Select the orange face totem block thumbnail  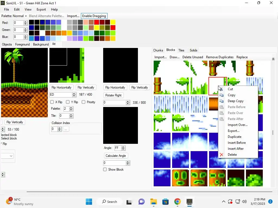[181, 178]
